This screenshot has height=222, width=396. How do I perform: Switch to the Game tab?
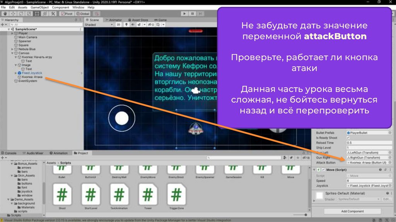pos(160,20)
